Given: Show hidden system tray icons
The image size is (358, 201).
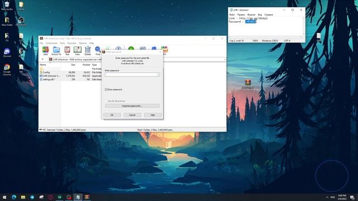Looking at the screenshot, I should pyautogui.click(x=327, y=197).
